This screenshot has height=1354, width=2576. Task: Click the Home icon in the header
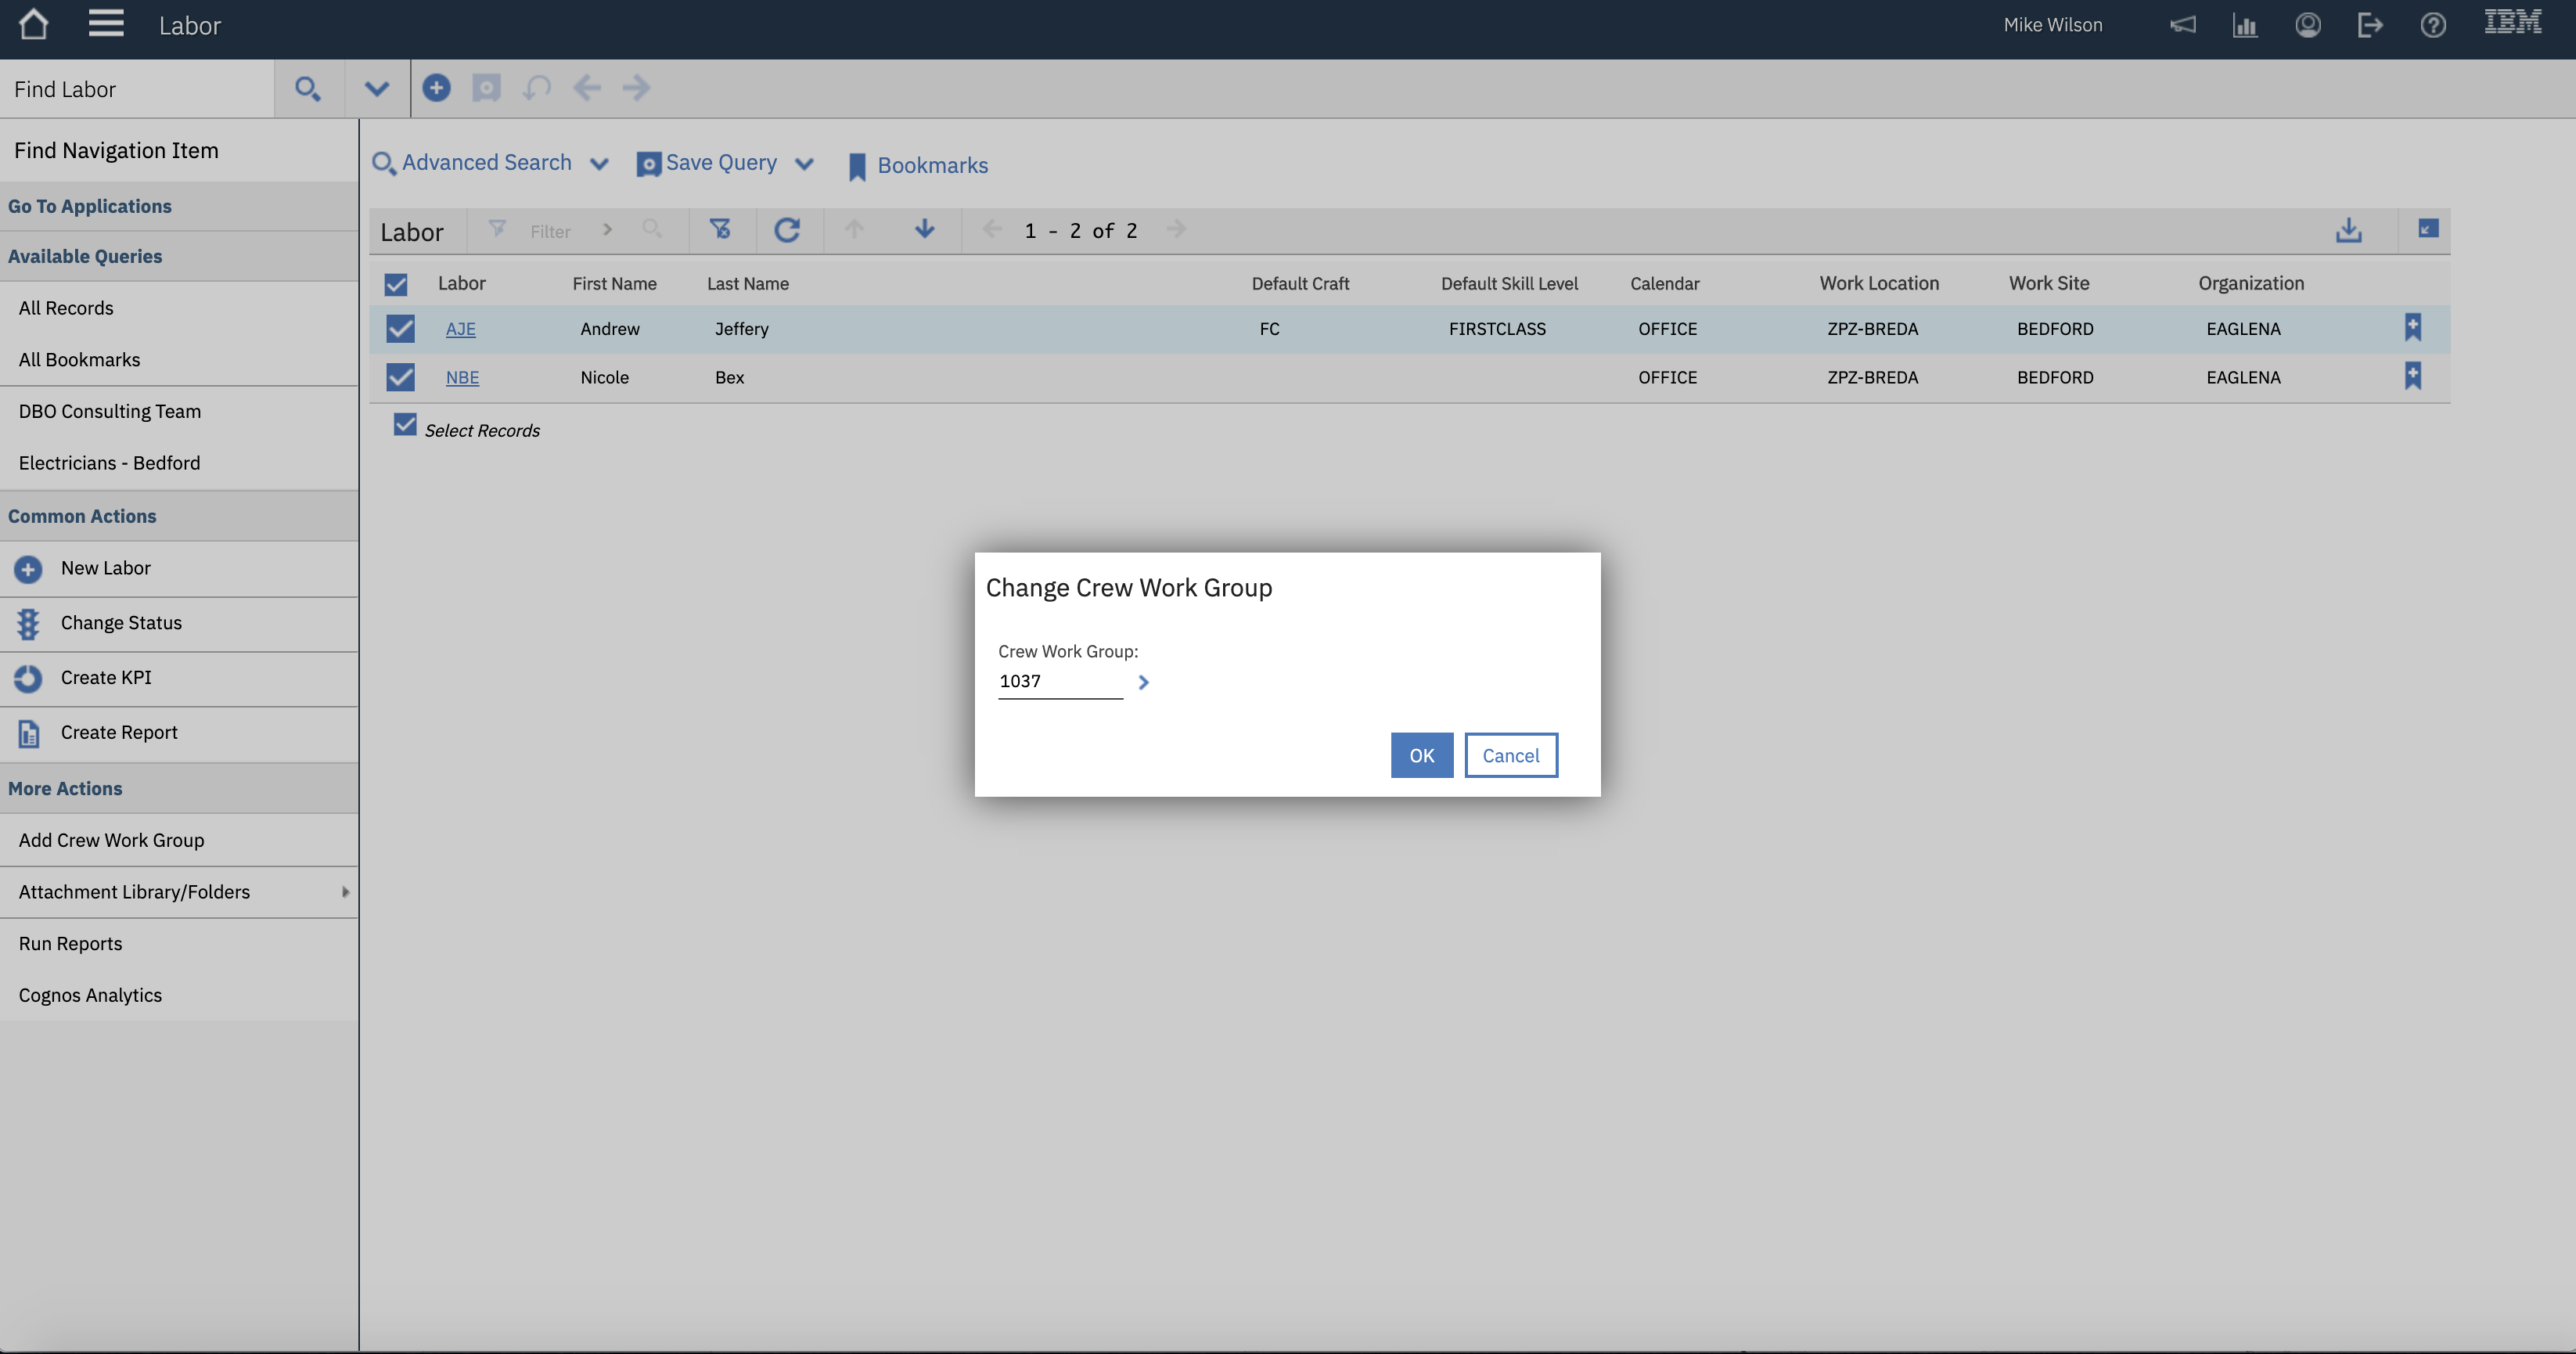coord(33,24)
